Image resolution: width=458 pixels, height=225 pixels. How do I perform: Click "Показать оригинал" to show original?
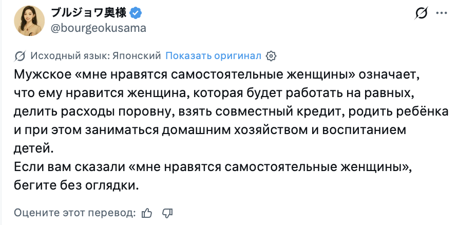pyautogui.click(x=214, y=55)
